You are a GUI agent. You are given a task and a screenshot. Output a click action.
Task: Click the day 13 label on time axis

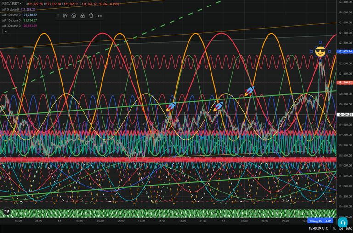[223, 221]
